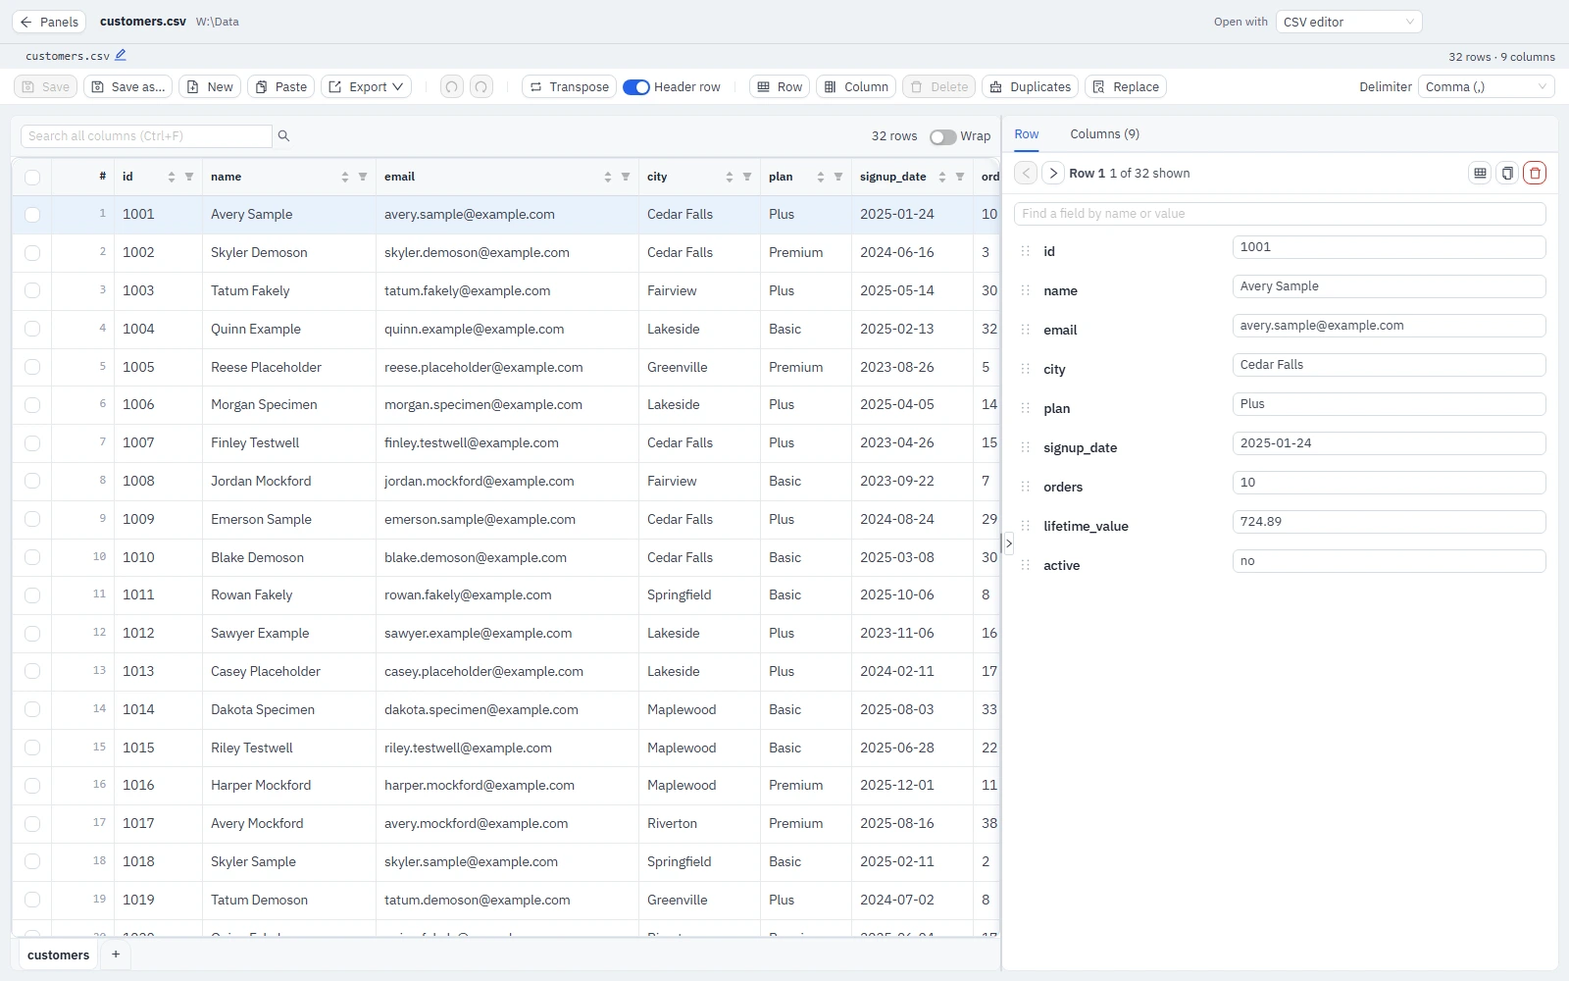Click the drag handle beside the lifetime_value field

1025,526
